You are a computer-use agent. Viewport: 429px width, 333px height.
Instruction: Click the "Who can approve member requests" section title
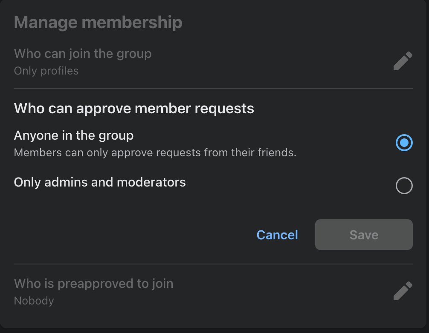click(134, 109)
